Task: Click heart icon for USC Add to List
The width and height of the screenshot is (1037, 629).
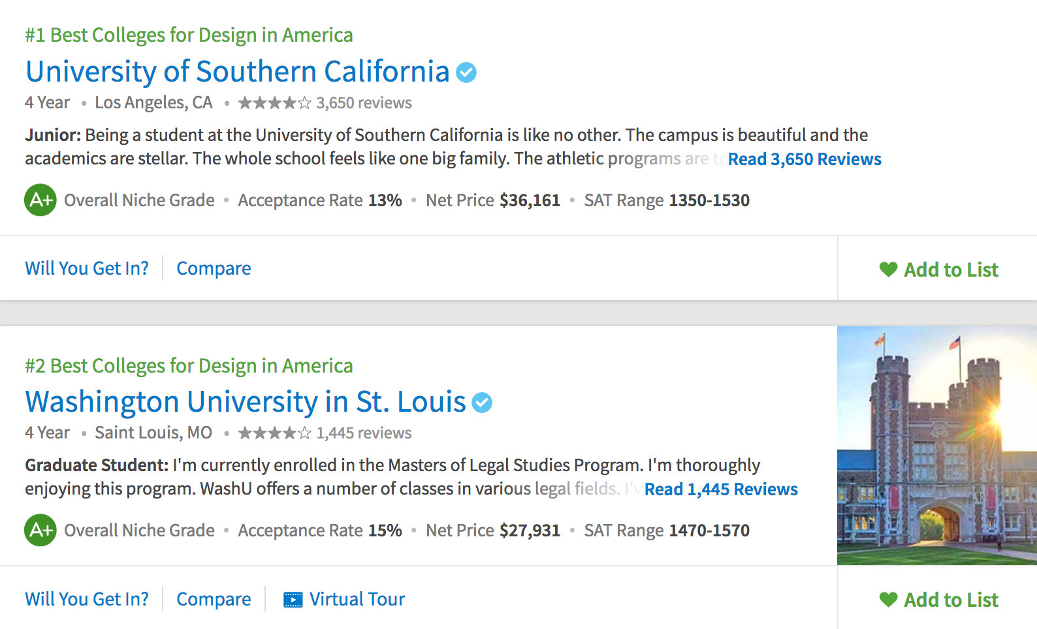Action: pyautogui.click(x=888, y=269)
